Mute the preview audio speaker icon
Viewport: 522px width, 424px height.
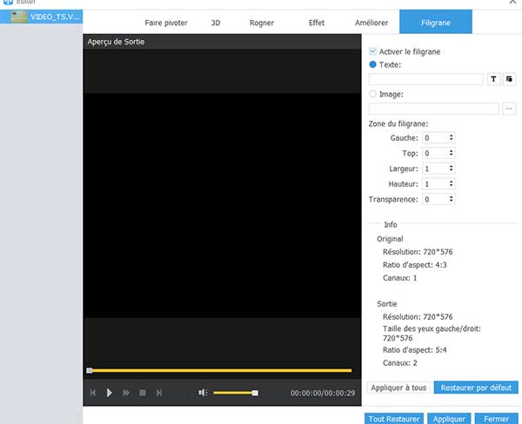[203, 393]
